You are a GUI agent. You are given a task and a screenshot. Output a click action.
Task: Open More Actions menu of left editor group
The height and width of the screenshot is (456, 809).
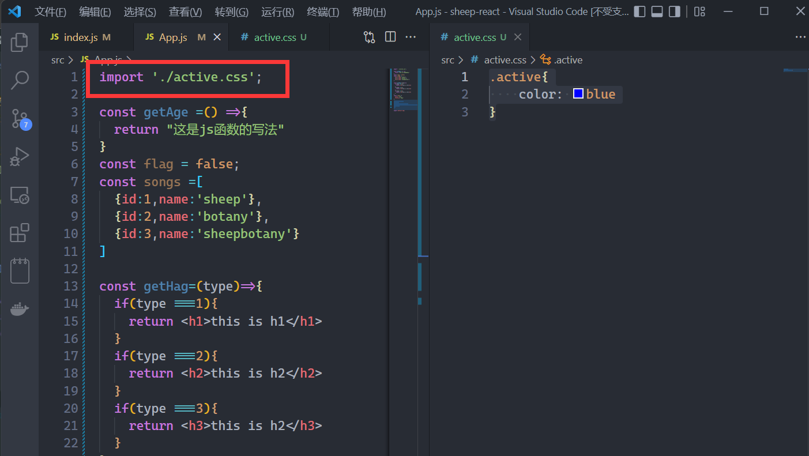click(x=411, y=37)
